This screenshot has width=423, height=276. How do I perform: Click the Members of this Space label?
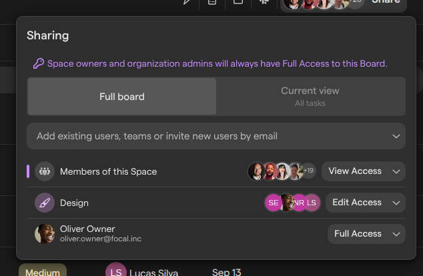(x=109, y=172)
